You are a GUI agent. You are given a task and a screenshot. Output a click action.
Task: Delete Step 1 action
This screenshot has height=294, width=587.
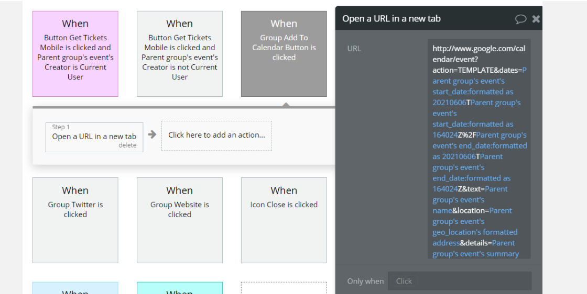click(128, 145)
